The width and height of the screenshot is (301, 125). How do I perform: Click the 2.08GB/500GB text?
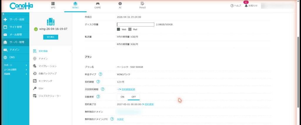164,25
